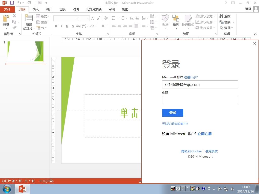Click the Shape Fill 形状填充 icon
Screen dimensions: 259x194
(198, 16)
